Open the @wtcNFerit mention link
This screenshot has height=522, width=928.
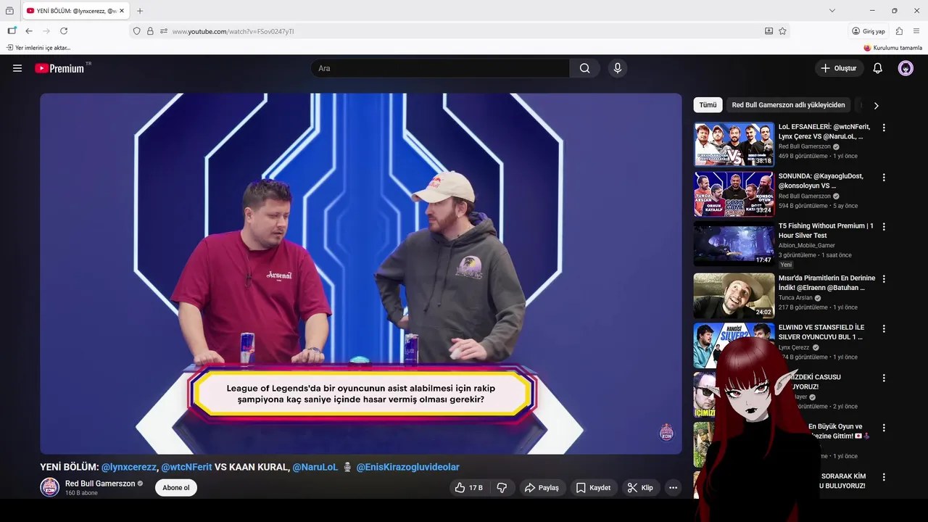point(186,467)
